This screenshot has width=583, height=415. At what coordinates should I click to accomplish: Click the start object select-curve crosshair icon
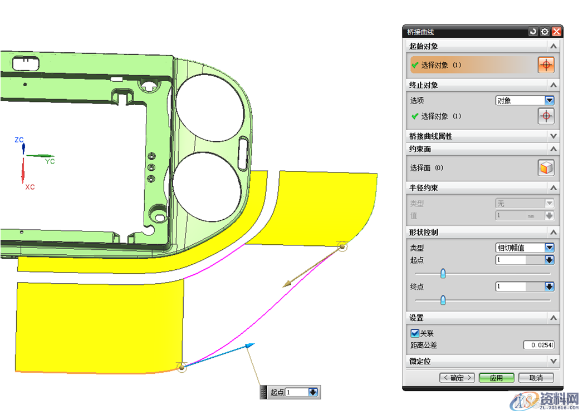[546, 65]
